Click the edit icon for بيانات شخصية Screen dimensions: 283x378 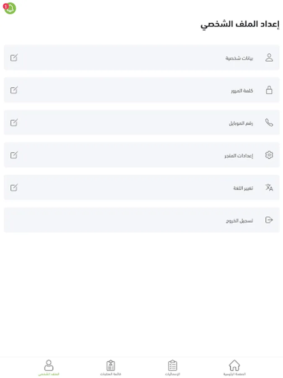(x=14, y=58)
